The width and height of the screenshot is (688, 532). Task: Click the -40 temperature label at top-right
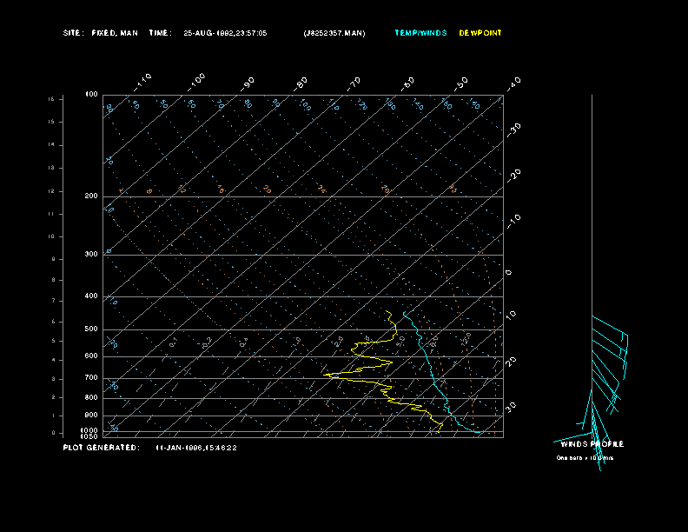513,83
